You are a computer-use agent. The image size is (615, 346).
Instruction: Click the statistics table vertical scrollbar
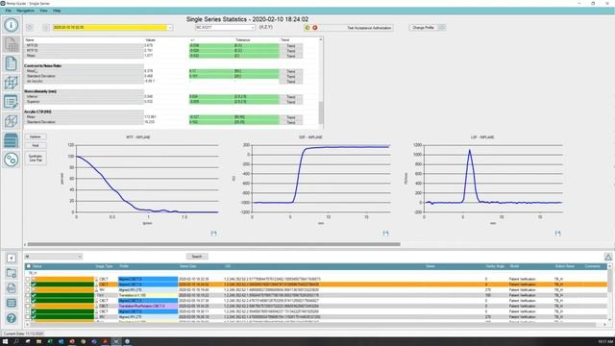click(321, 112)
